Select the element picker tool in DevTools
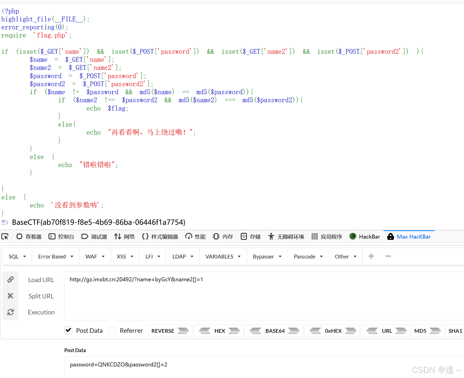464x378 pixels. [5, 236]
